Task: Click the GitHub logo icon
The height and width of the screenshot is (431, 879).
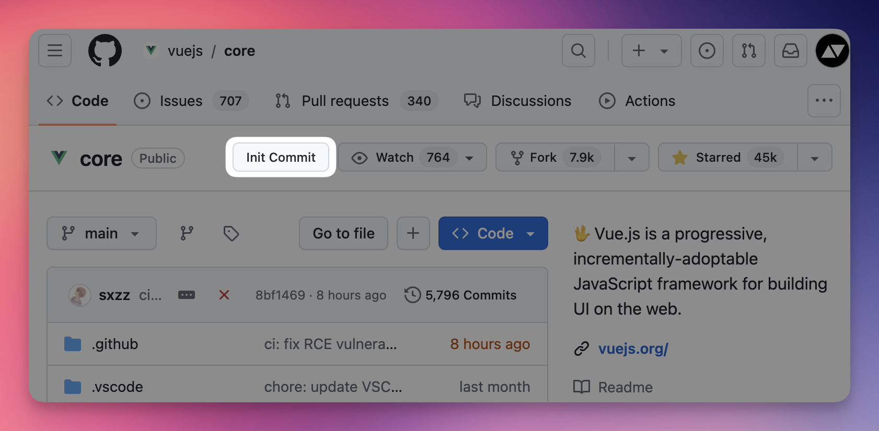Action: [x=105, y=51]
